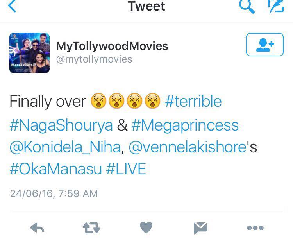293x240 pixels.
Task: Go back using the left arrow
Action: pyautogui.click(x=12, y=5)
